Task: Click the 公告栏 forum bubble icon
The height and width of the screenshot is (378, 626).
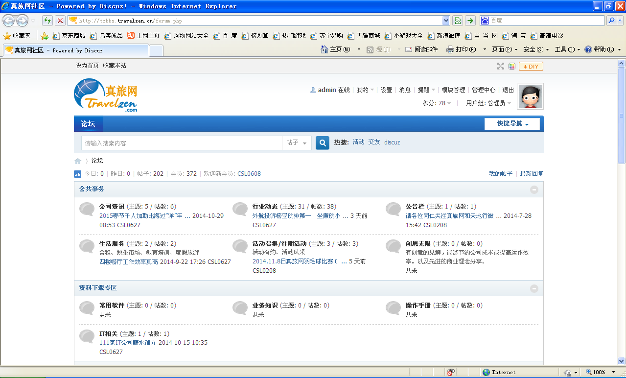Action: [394, 209]
